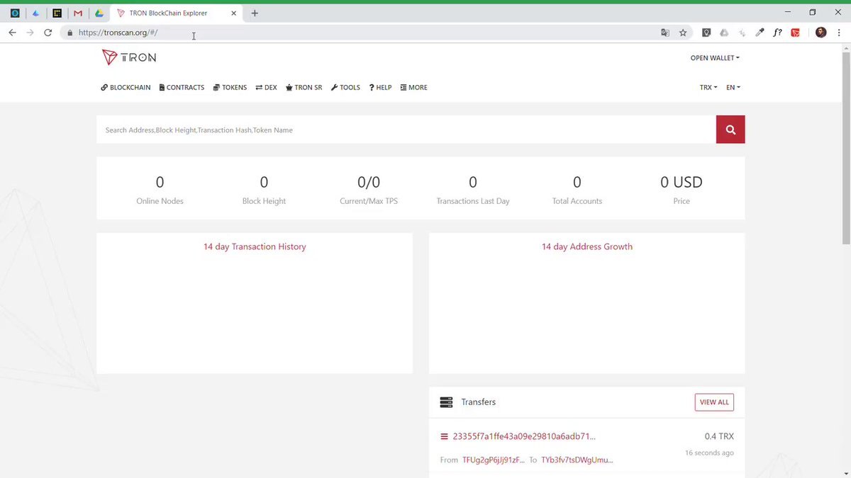Click the padlock site info icon

coord(69,33)
